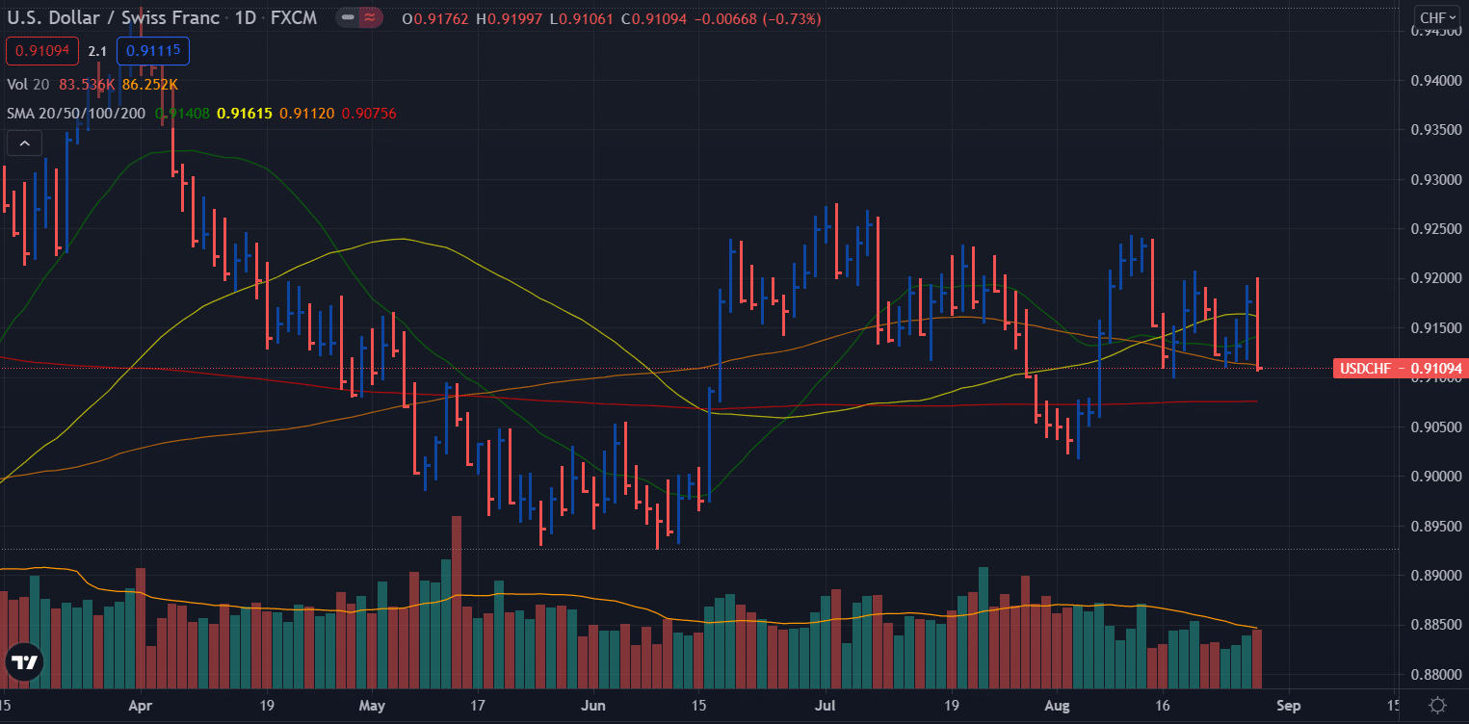Click the -0.73% change value in the header
This screenshot has height=724, width=1469.
click(x=790, y=17)
